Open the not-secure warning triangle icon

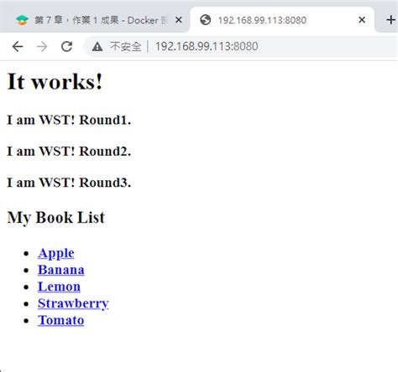(97, 47)
